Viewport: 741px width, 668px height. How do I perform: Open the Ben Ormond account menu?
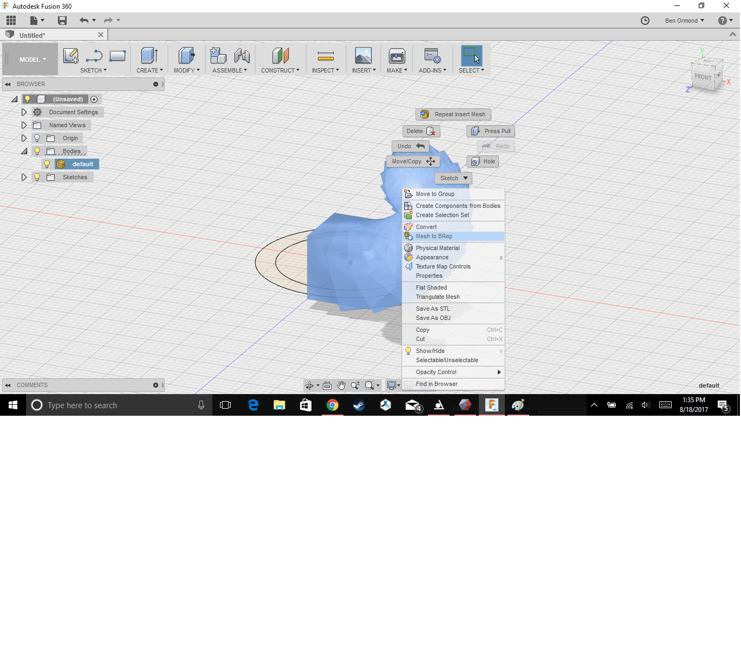click(x=684, y=21)
